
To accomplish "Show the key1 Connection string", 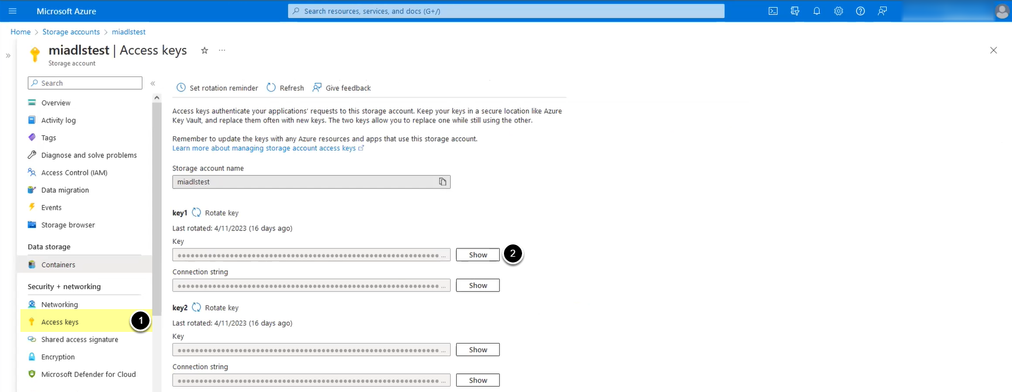I will point(478,285).
